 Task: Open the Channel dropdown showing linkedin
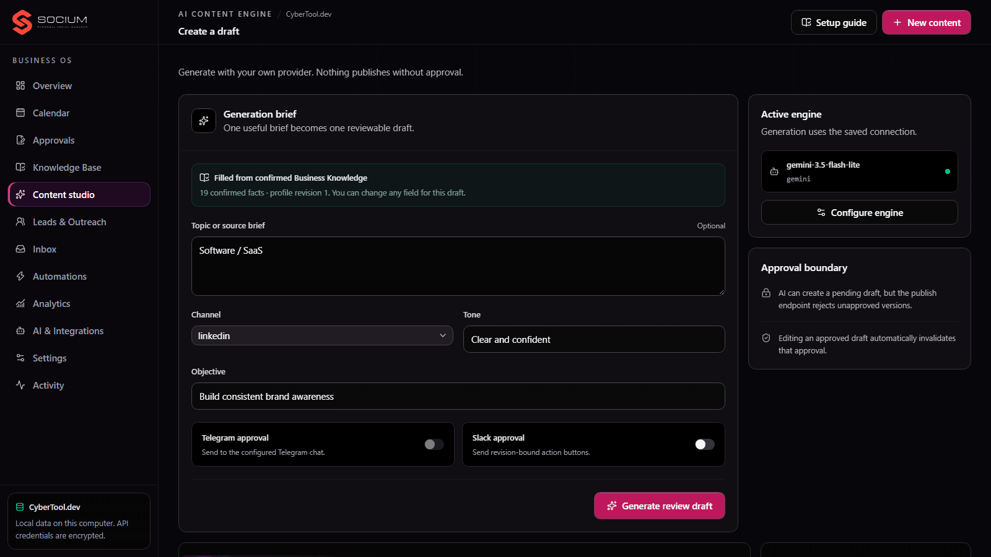coord(322,335)
